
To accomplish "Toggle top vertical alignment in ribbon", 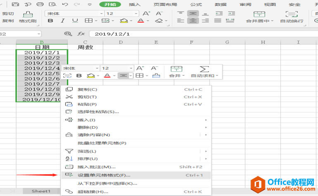I will [x=180, y=14].
